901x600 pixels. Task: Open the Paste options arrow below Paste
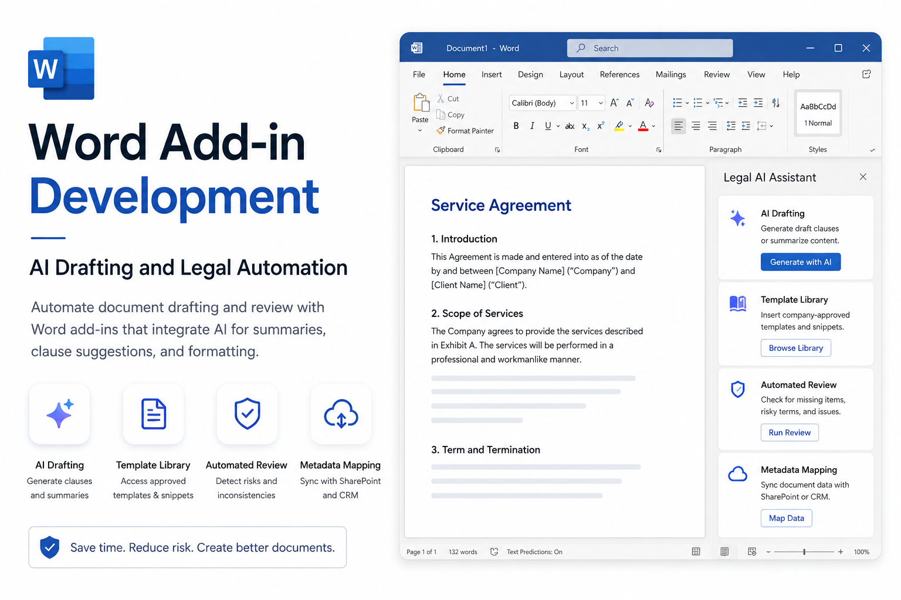(420, 131)
